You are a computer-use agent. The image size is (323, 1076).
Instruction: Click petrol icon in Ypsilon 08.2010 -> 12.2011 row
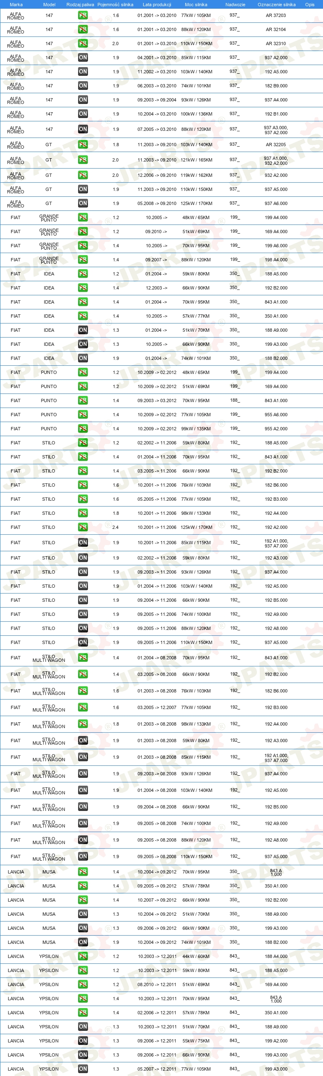[83, 984]
